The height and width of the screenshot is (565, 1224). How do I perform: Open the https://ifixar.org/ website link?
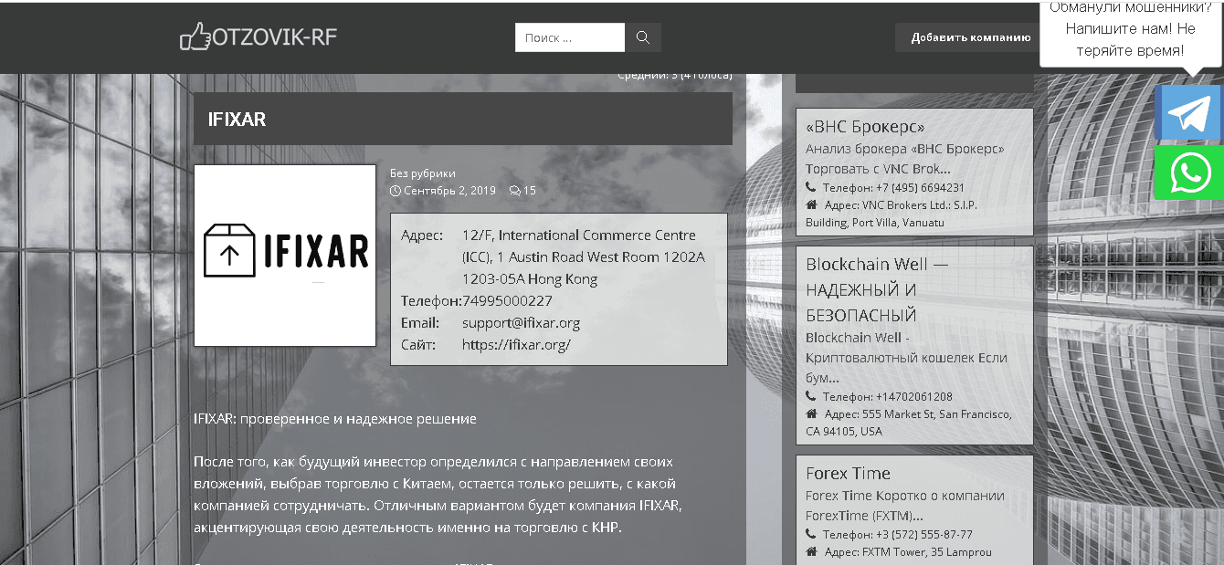tap(516, 344)
